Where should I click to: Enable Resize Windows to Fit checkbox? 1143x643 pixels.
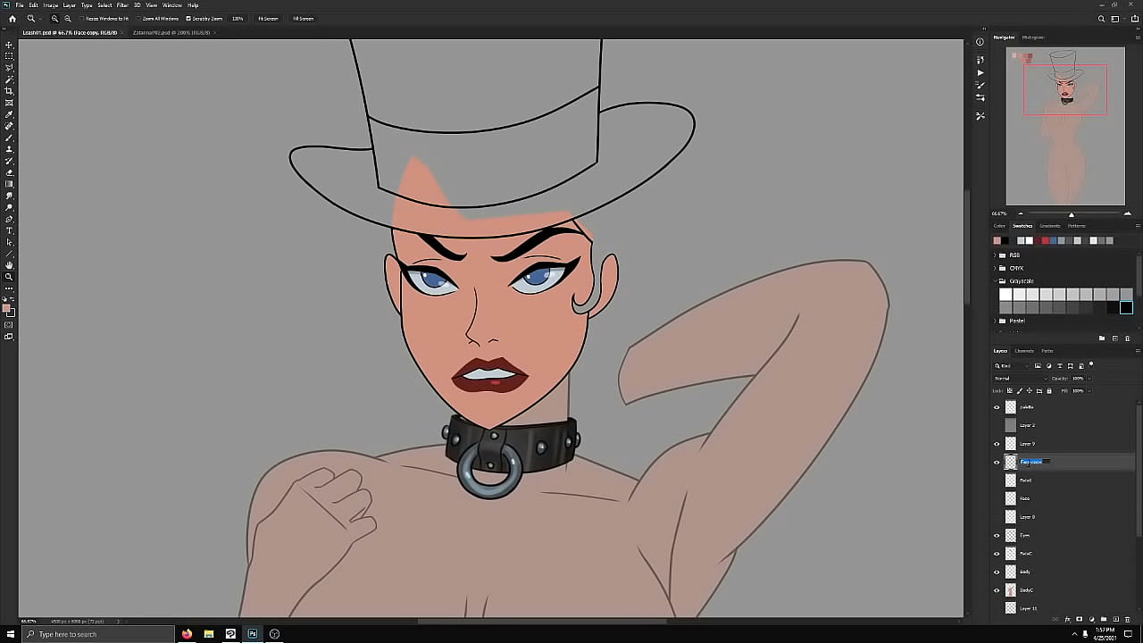click(83, 19)
